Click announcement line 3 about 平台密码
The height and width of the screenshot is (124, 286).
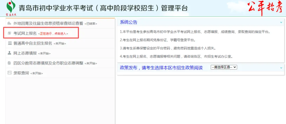point(168,48)
